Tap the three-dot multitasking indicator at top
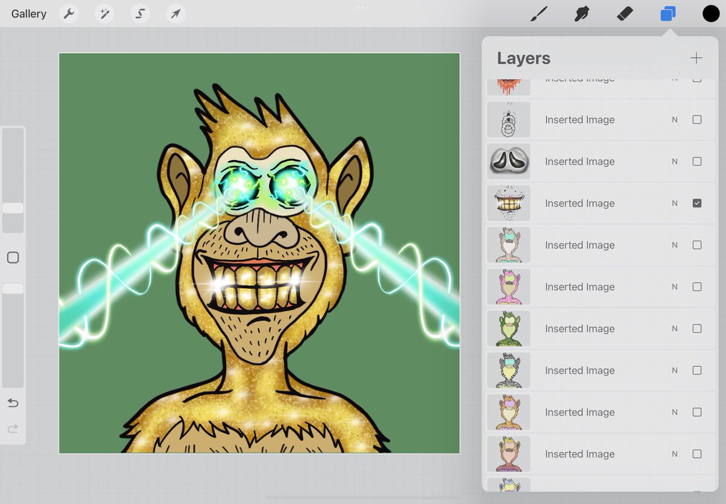Image resolution: width=726 pixels, height=504 pixels. [x=363, y=7]
